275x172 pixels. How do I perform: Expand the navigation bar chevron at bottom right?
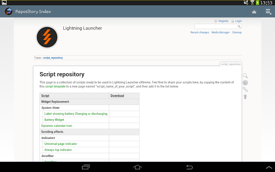(269, 167)
